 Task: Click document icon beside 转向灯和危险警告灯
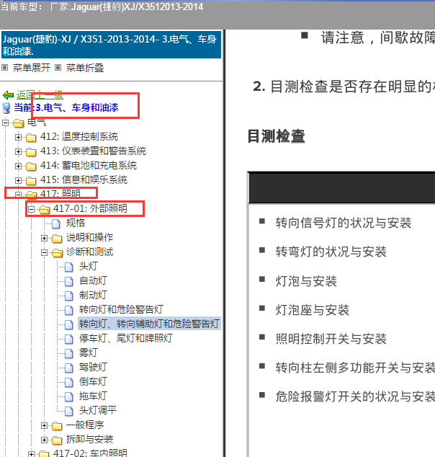(x=69, y=310)
